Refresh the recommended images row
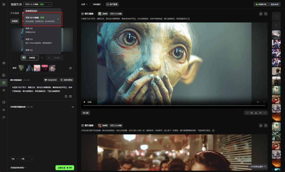The height and width of the screenshot is (172, 285). pos(70,68)
